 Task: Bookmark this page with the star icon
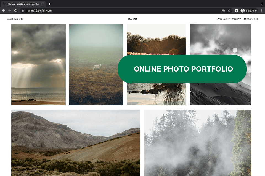pyautogui.click(x=229, y=10)
